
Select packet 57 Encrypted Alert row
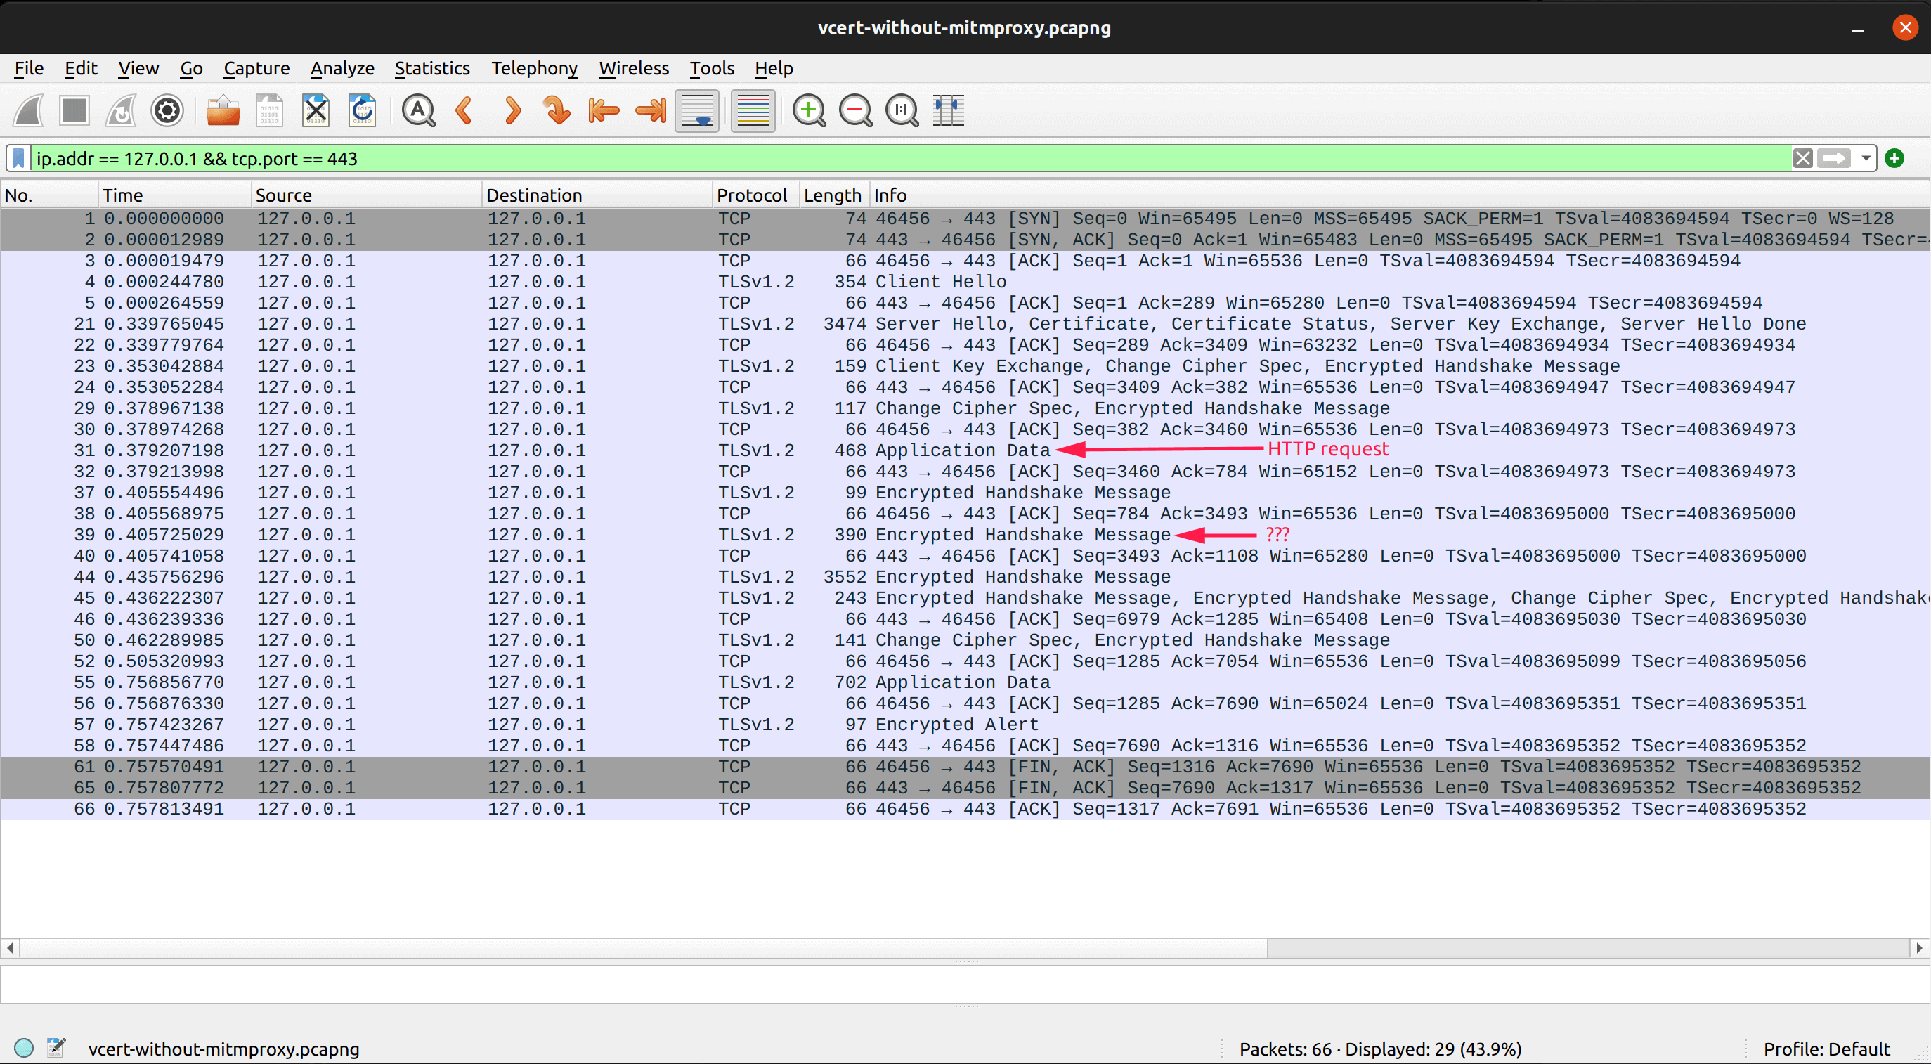(965, 725)
